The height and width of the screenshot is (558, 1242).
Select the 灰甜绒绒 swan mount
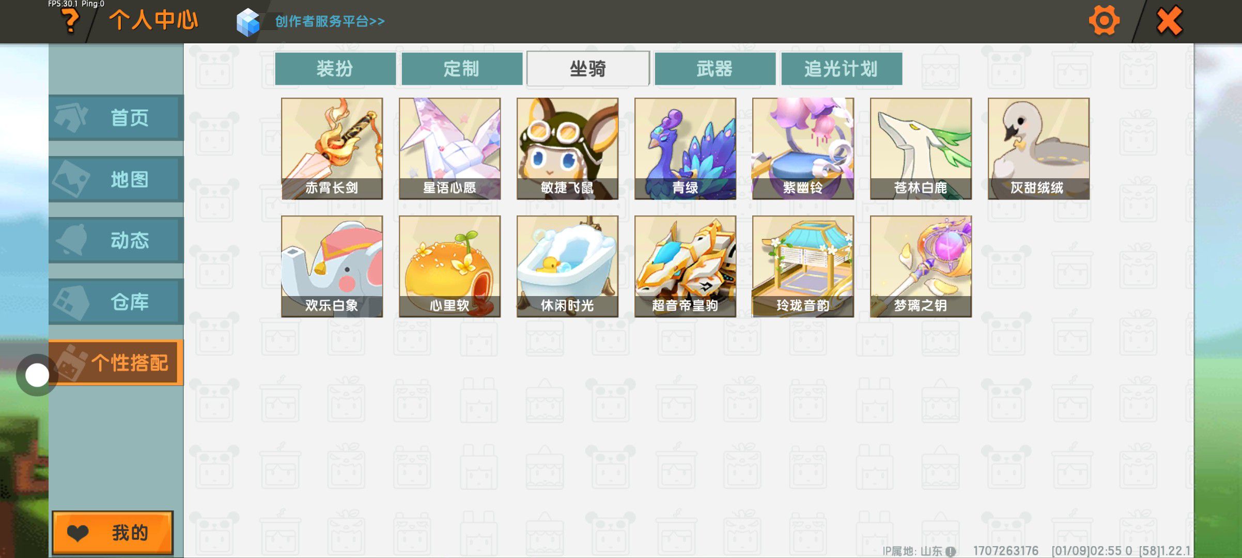tap(1038, 149)
